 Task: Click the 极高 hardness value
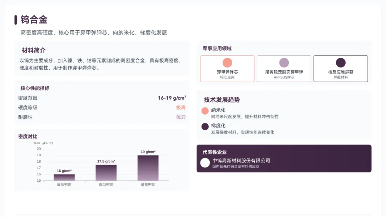coord(181,108)
